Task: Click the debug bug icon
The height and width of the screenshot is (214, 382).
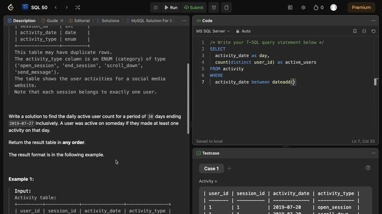Action: 155,8
